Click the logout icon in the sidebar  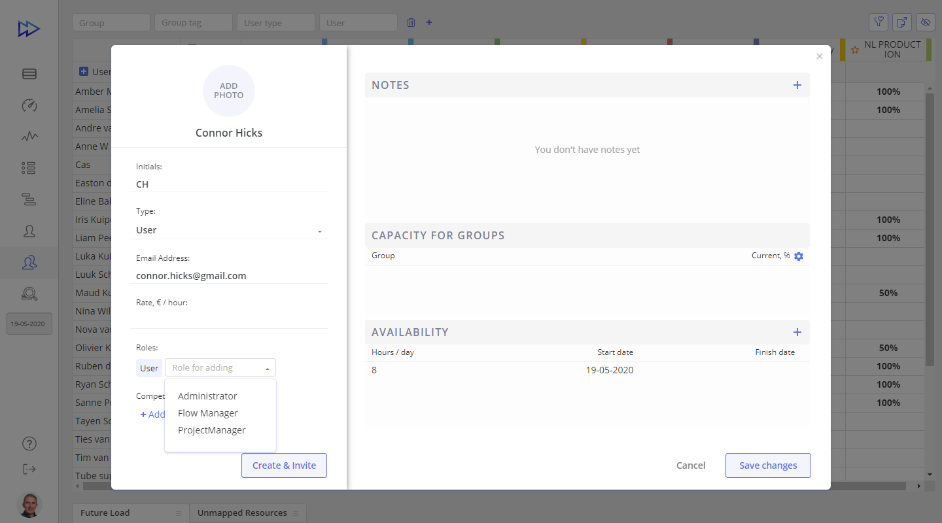pos(29,469)
